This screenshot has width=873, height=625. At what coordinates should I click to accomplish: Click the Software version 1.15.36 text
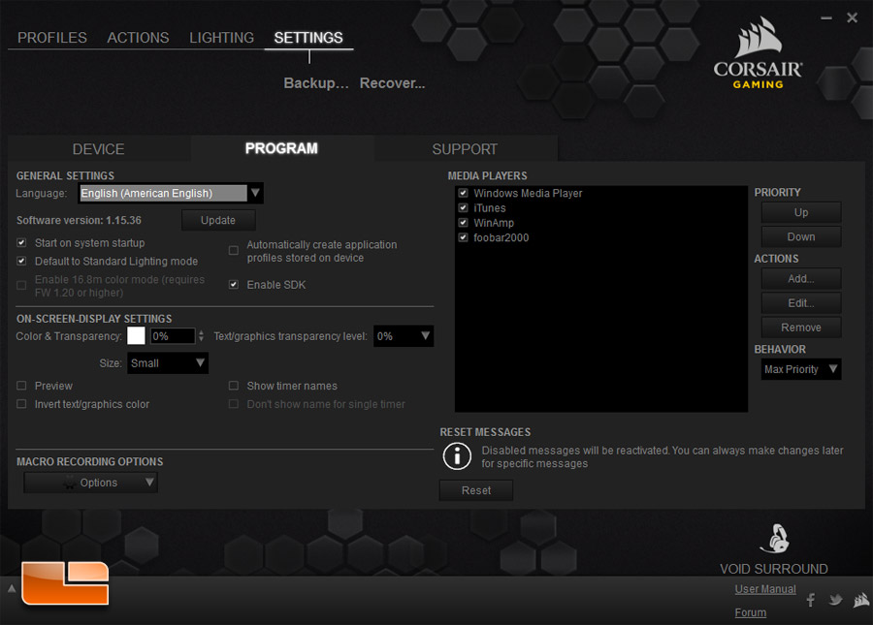79,220
